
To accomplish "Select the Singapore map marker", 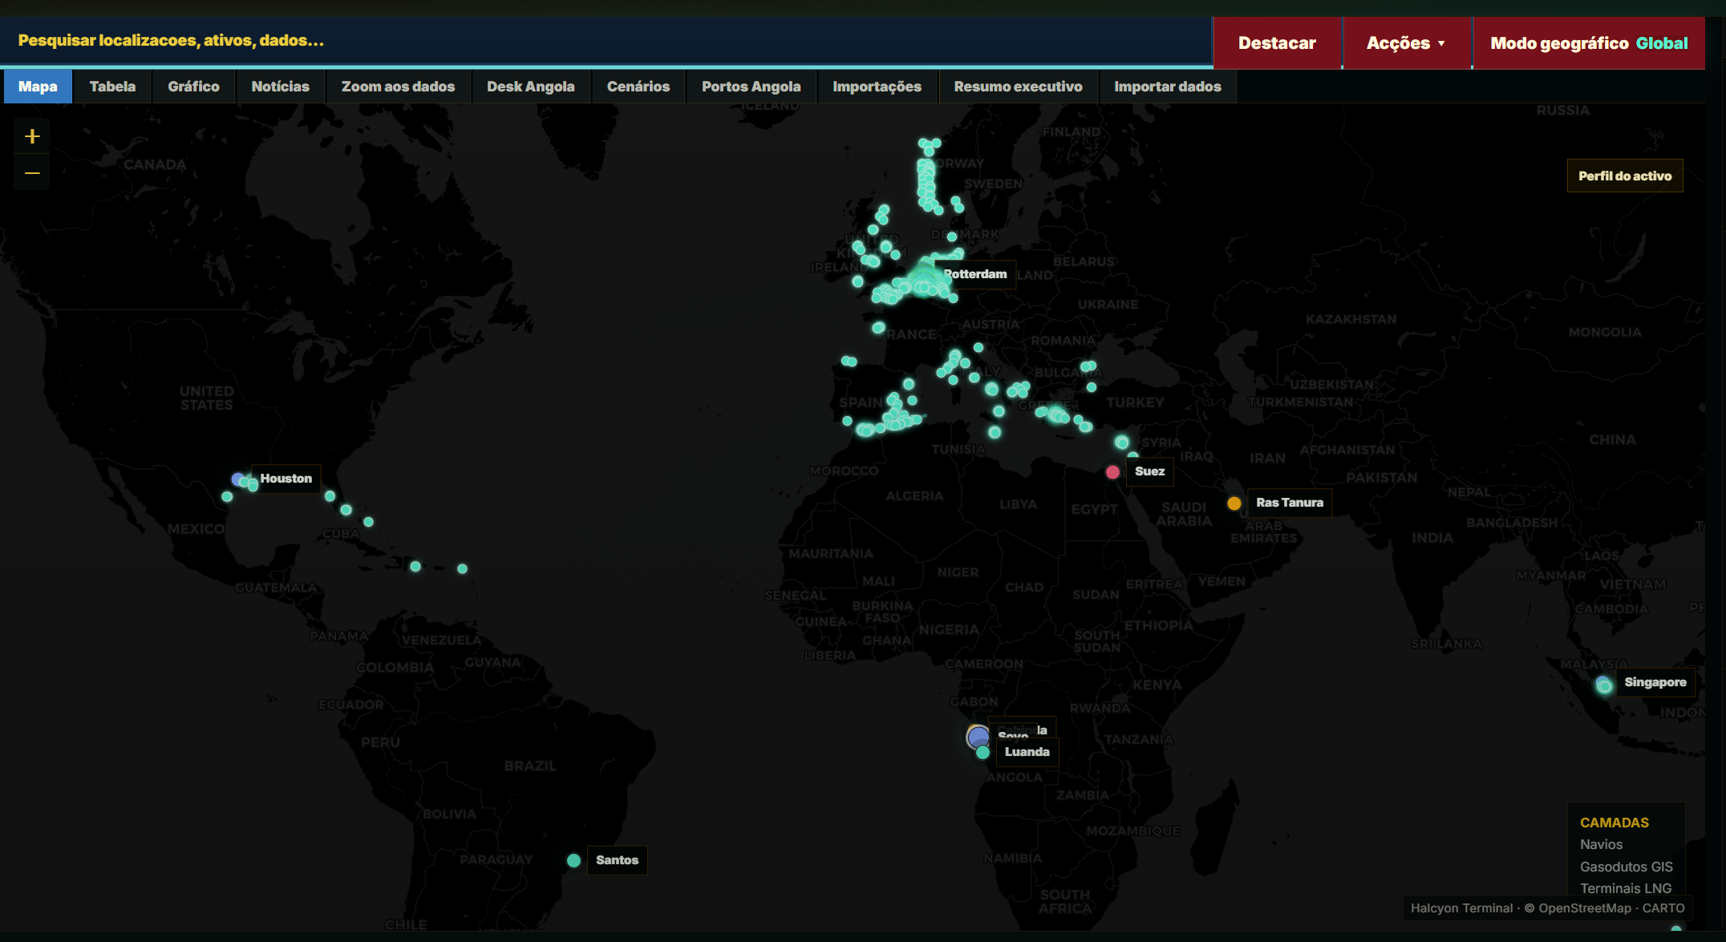I will click(1603, 685).
